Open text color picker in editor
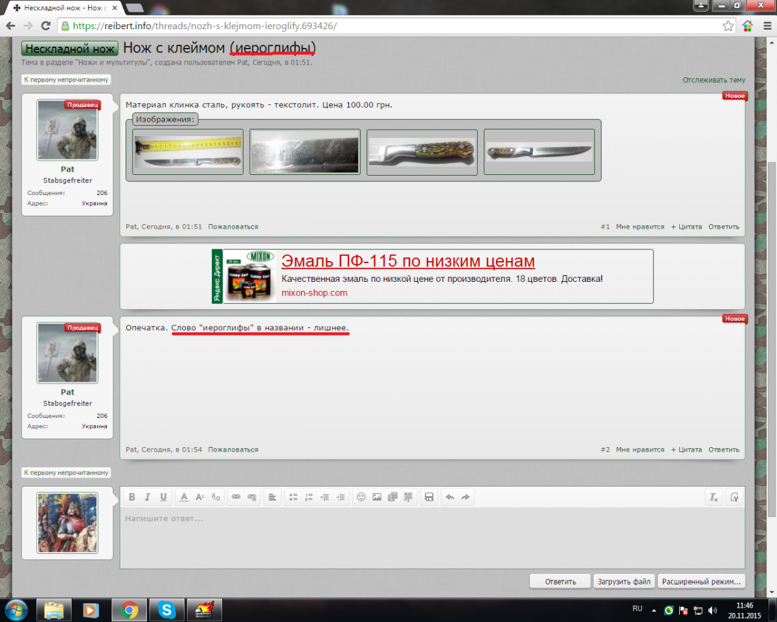 (184, 497)
